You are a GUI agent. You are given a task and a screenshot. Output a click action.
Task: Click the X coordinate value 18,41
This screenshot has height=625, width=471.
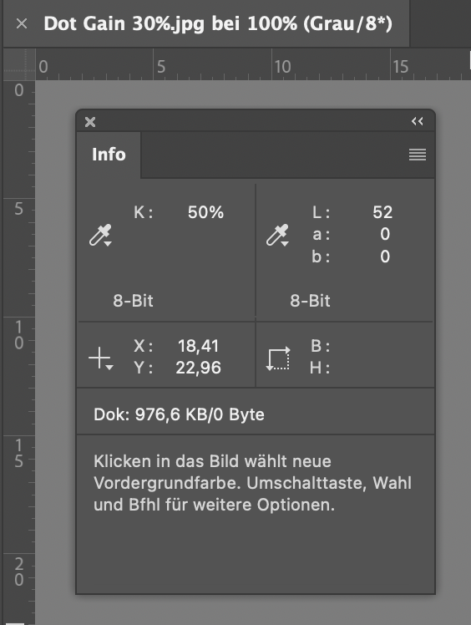pos(198,346)
